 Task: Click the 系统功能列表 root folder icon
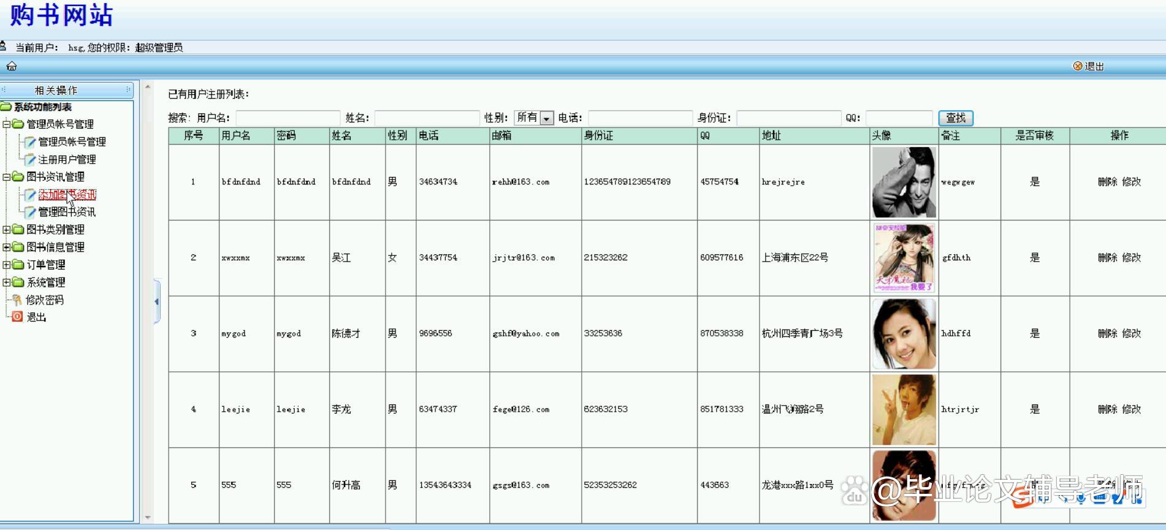tap(6, 107)
